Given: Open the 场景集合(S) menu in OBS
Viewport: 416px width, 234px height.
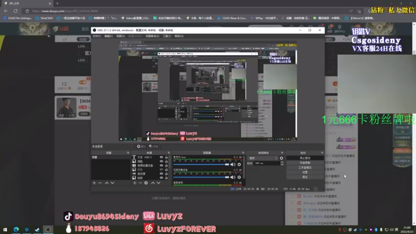Looking at the screenshot, I should (152, 36).
